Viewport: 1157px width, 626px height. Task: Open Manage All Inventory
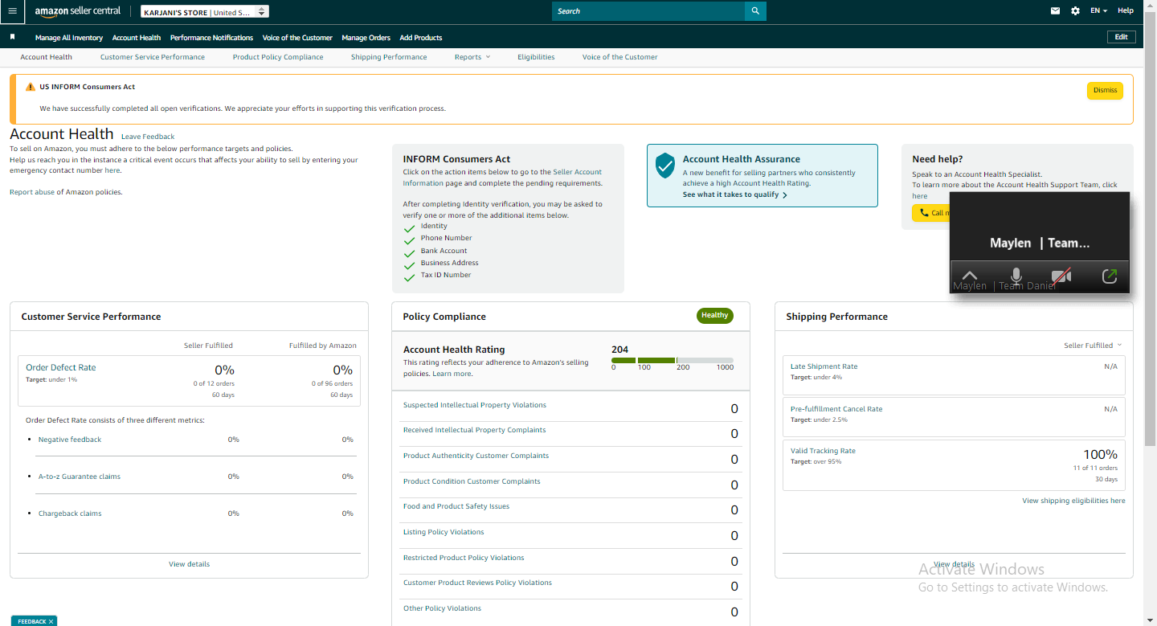(69, 38)
